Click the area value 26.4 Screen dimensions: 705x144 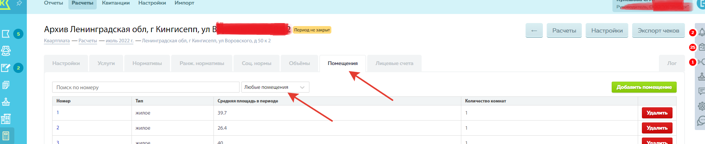[x=222, y=128]
